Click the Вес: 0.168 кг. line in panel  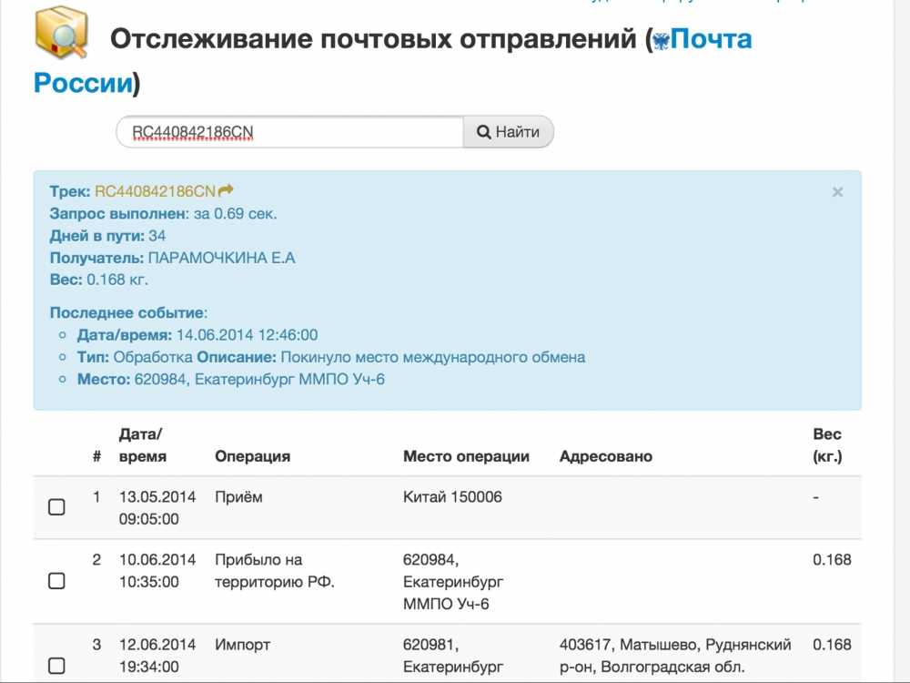[98, 280]
